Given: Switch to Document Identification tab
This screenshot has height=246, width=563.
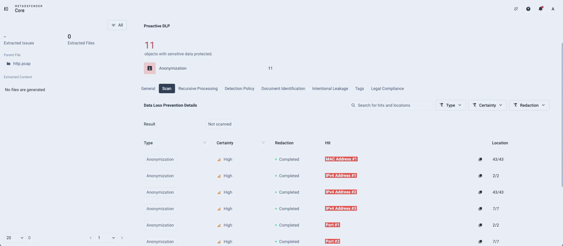Looking at the screenshot, I should [283, 89].
